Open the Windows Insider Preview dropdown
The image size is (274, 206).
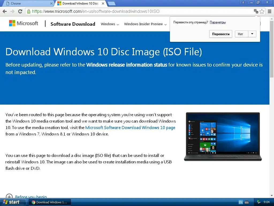tap(145, 24)
